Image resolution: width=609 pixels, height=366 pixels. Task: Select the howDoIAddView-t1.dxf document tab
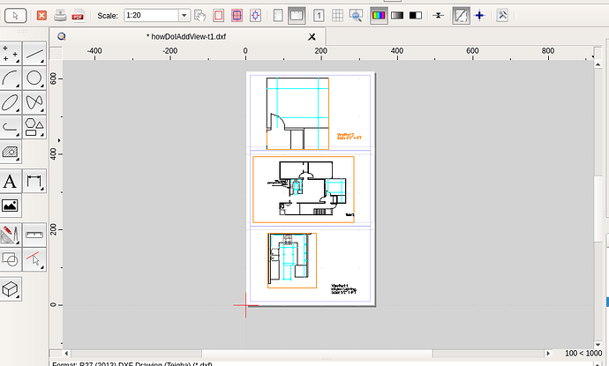(x=186, y=36)
